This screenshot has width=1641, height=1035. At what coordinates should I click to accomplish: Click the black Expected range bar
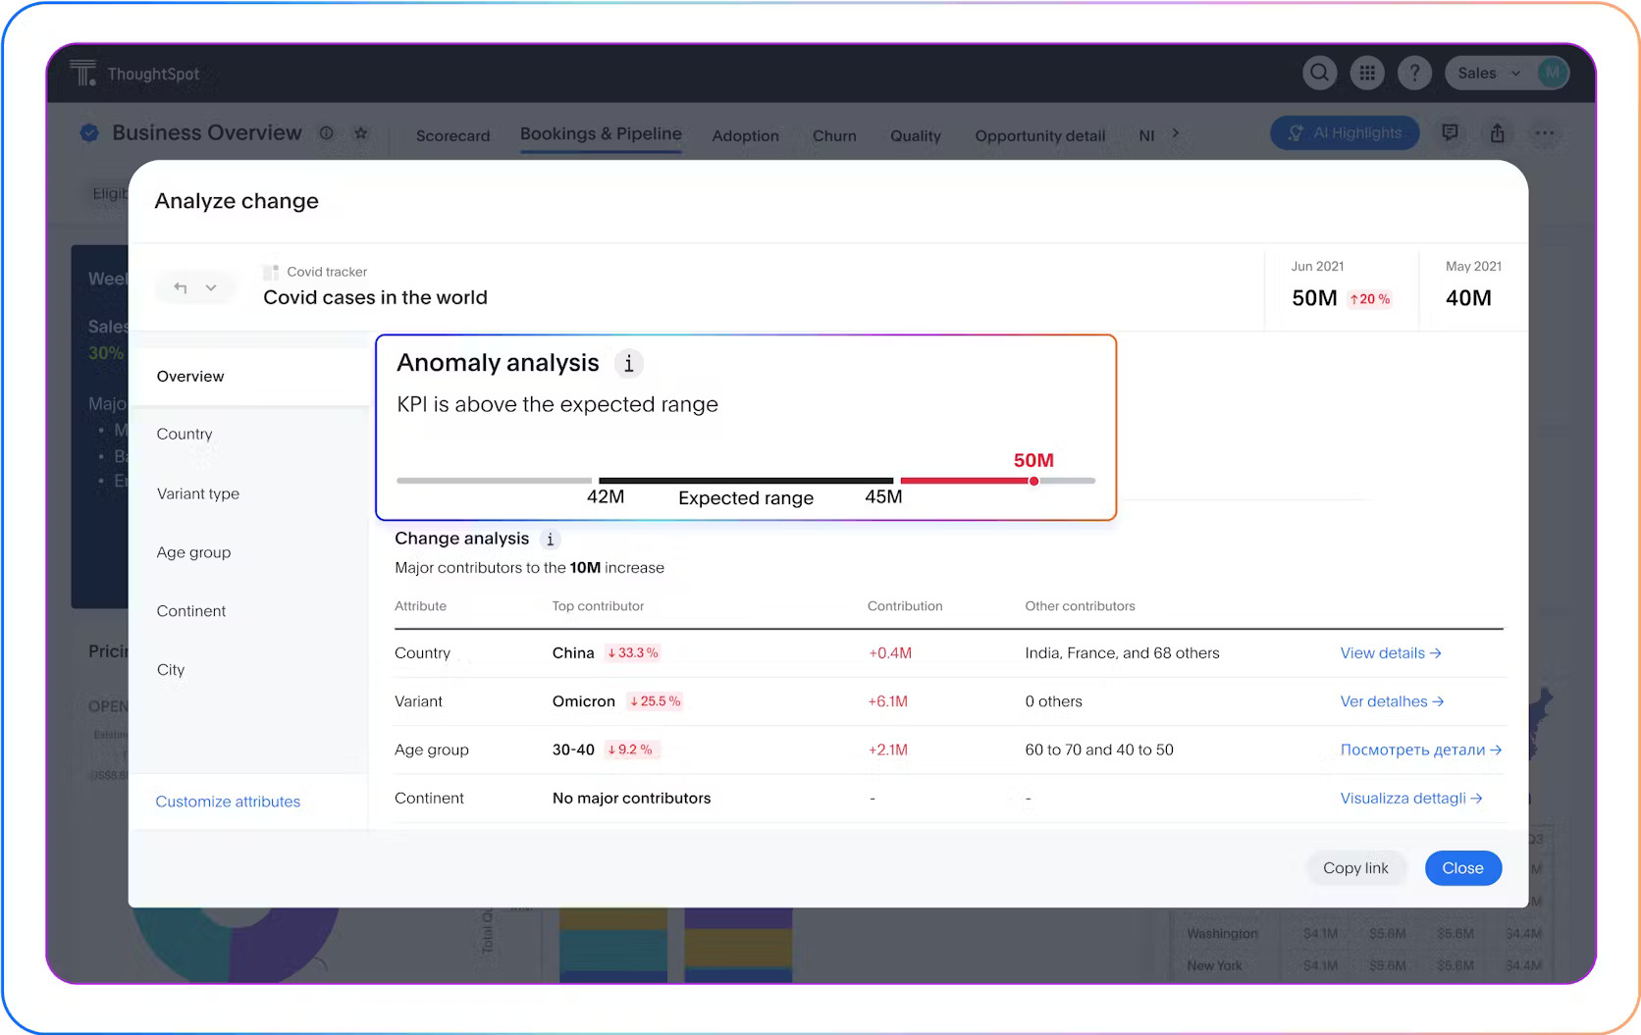pyautogui.click(x=746, y=481)
